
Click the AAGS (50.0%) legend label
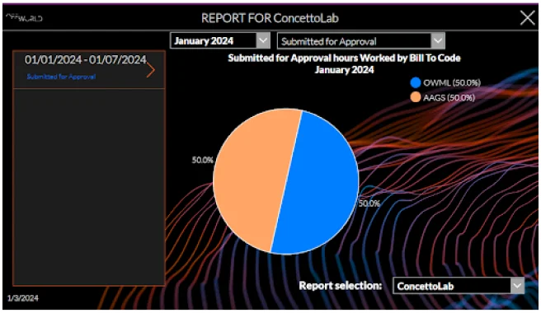449,98
